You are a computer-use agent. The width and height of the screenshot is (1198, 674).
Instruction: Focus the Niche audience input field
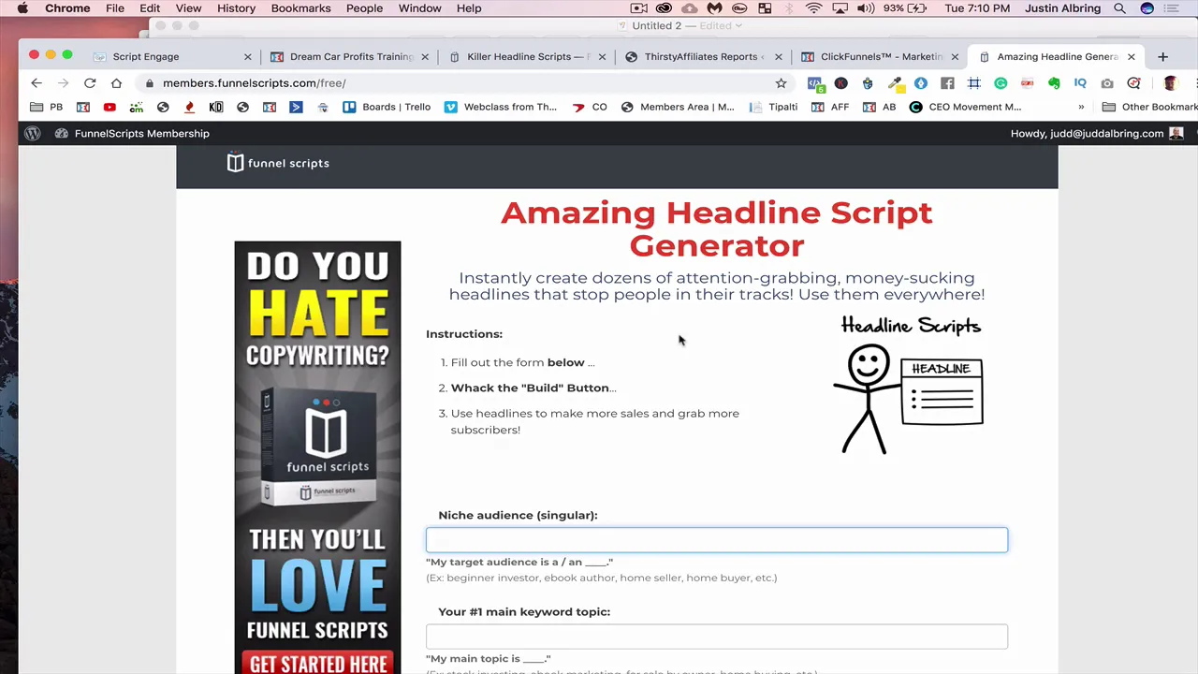tap(717, 539)
